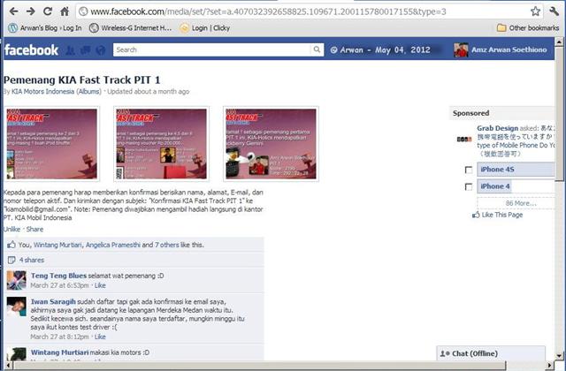The height and width of the screenshot is (371, 566).
Task: Open the browser wrench settings menu
Action: [x=555, y=11]
